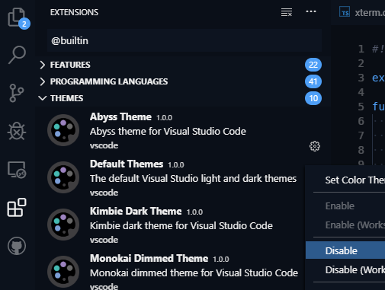Viewport: 385px width, 290px height.
Task: Click version 1.0.0 beside Kimbie Dark Theme
Action: [x=194, y=212]
